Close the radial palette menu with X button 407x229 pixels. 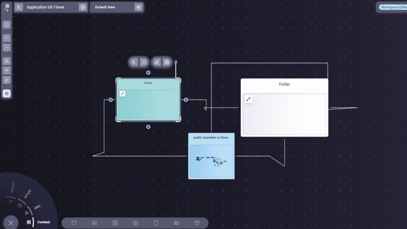click(11, 223)
